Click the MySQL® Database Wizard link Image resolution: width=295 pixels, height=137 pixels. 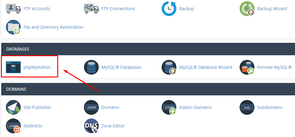click(206, 67)
